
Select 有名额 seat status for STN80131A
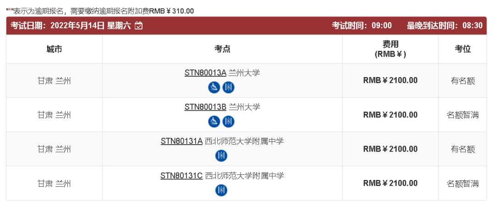tap(462, 149)
